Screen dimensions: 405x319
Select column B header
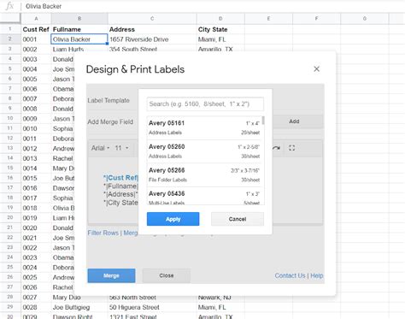tap(79, 19)
